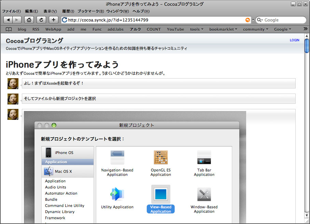
Task: Choose the Window-Based Application template icon
Action: [204, 194]
